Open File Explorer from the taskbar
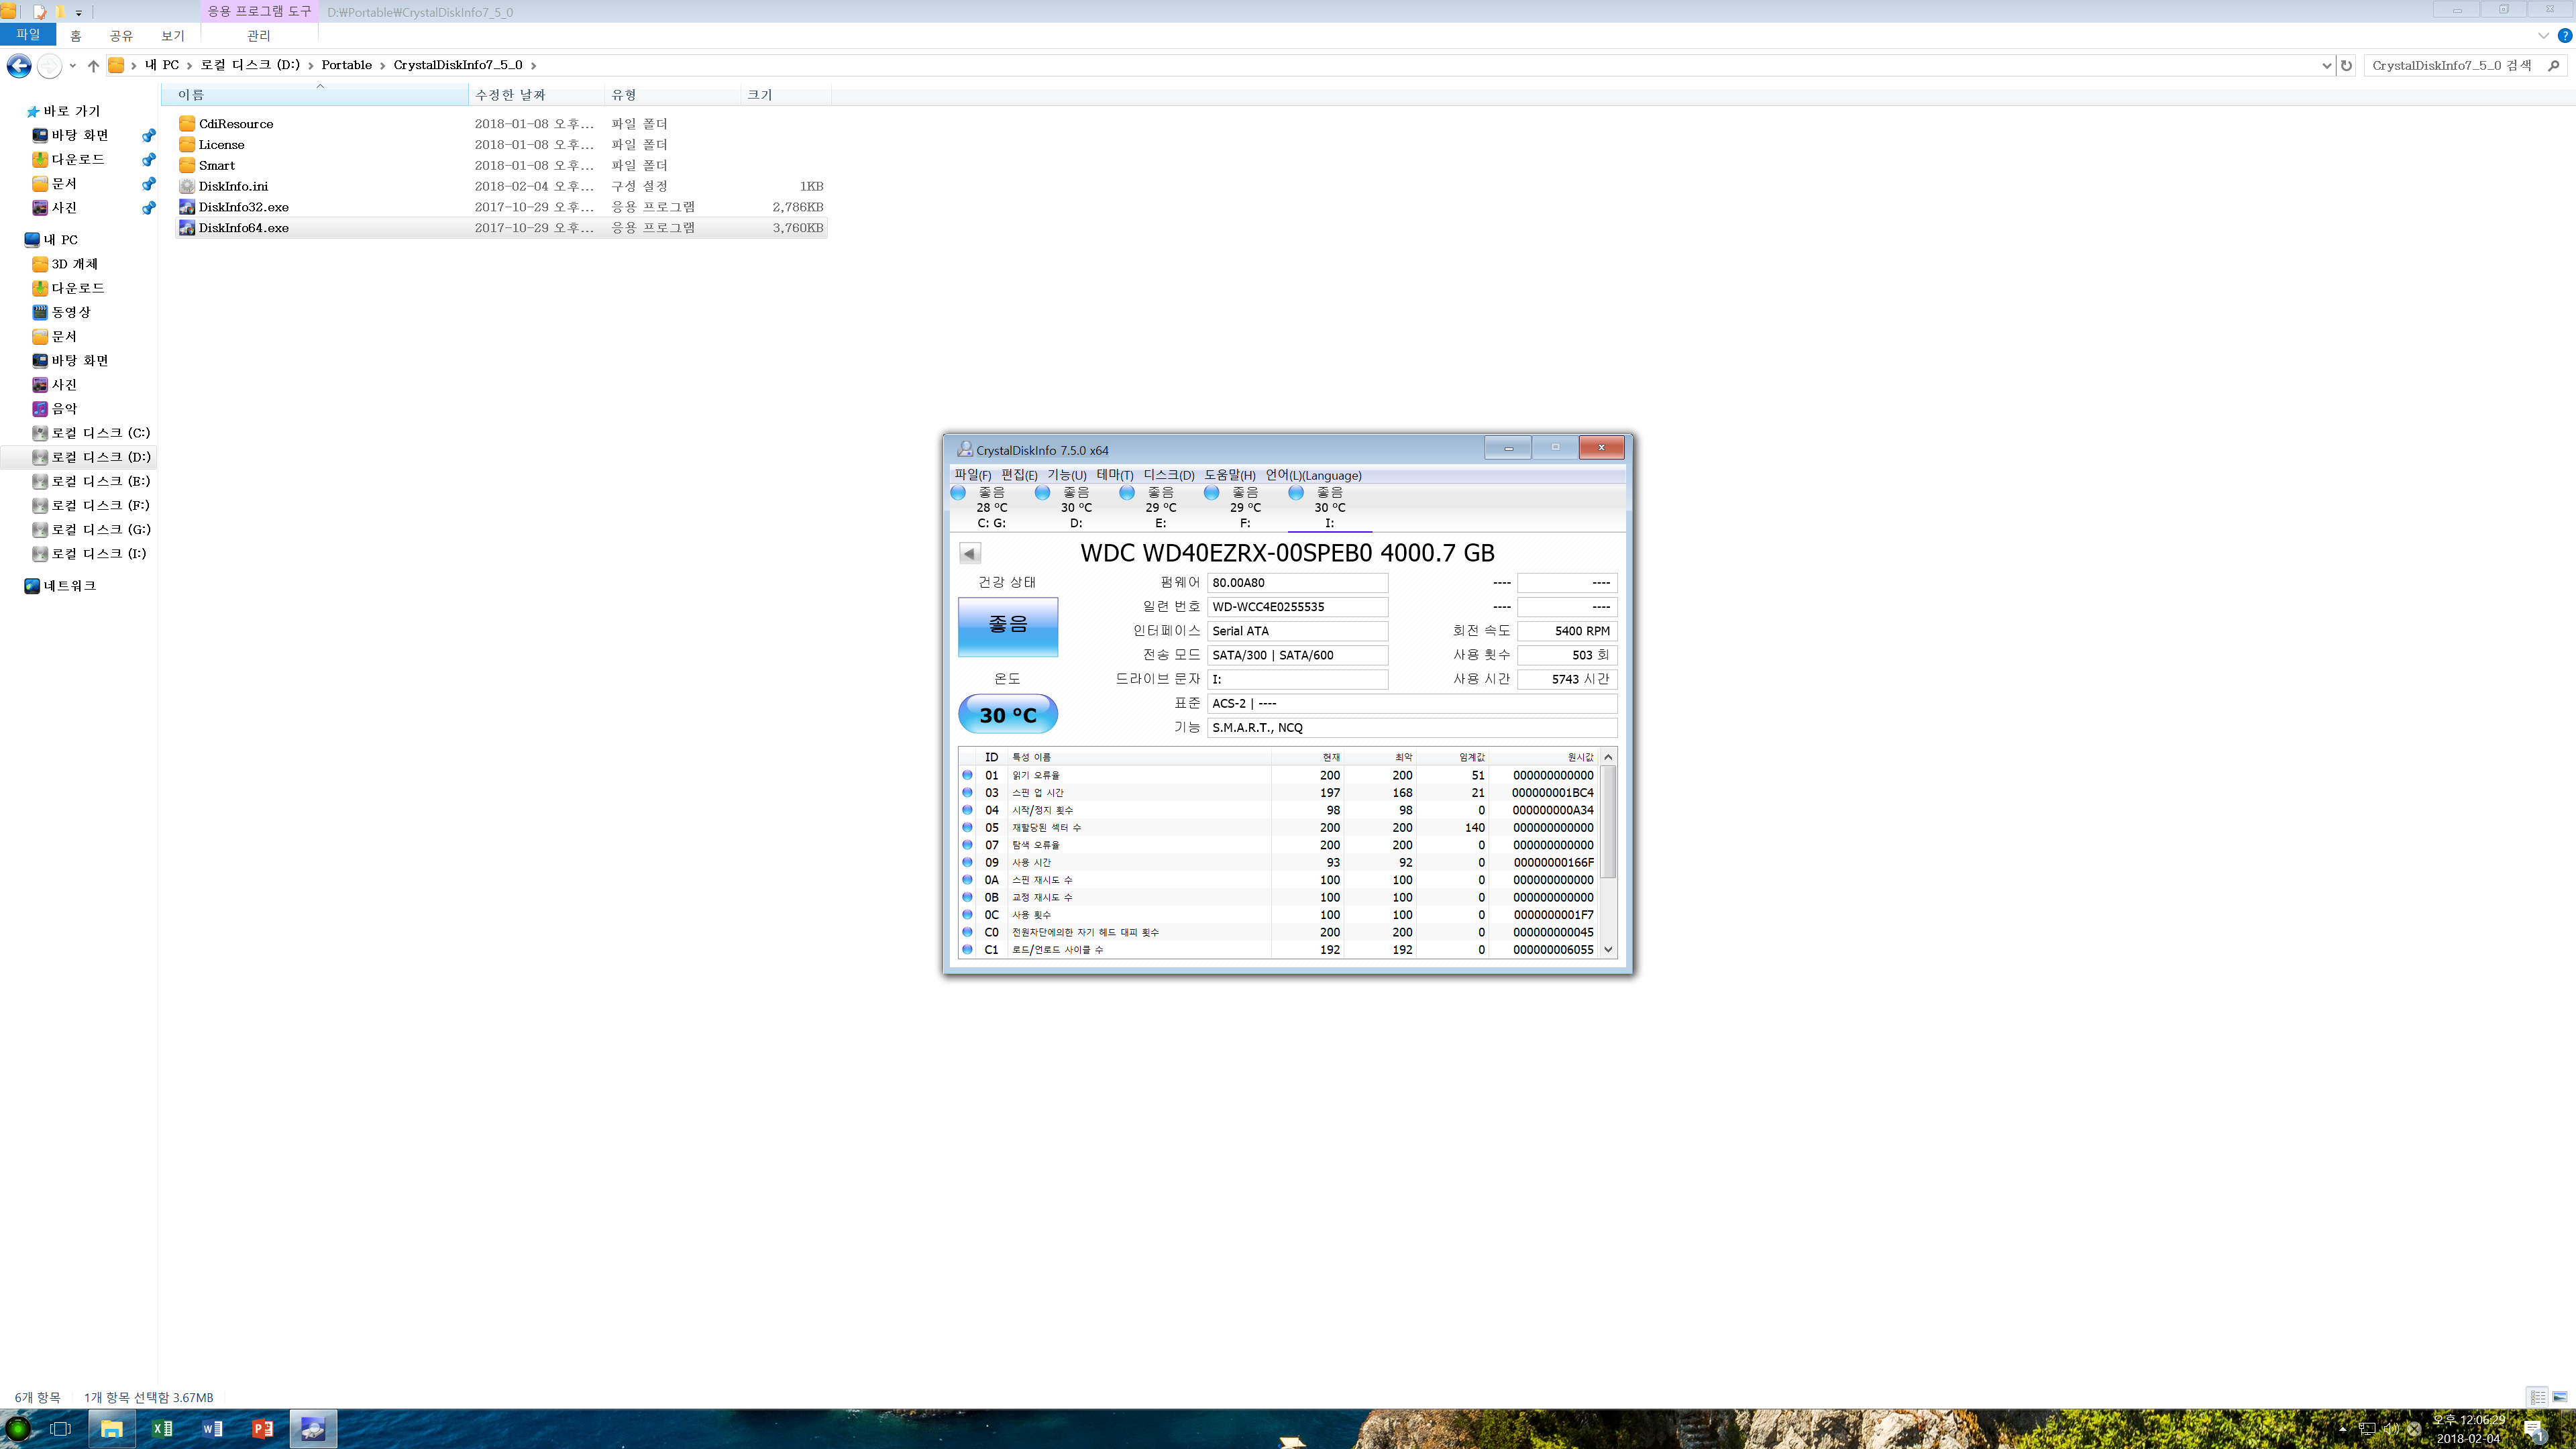This screenshot has height=1449, width=2576. 111,1429
